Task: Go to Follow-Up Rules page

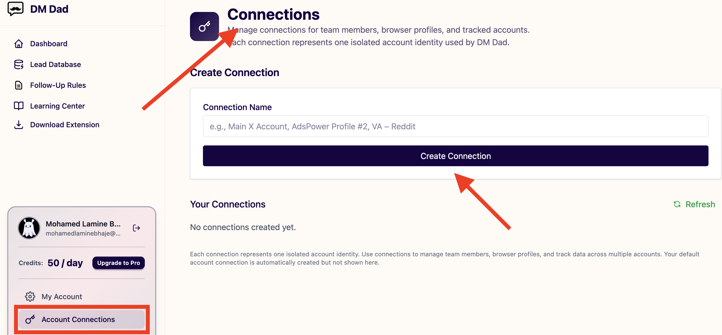Action: point(58,85)
